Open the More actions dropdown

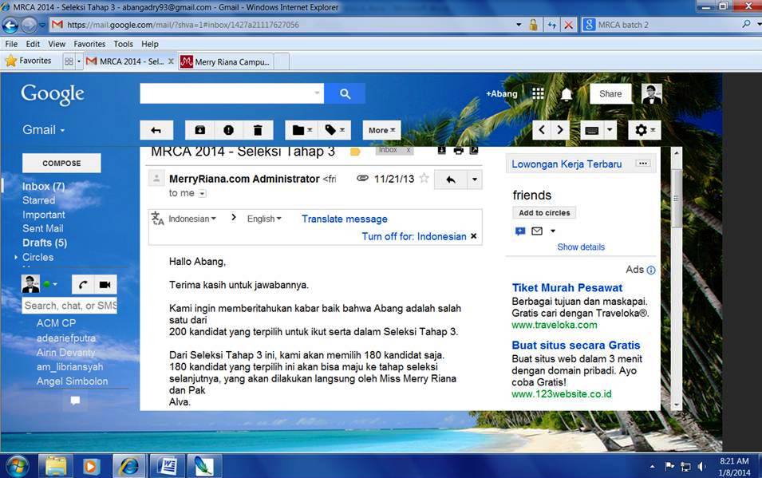(x=381, y=130)
